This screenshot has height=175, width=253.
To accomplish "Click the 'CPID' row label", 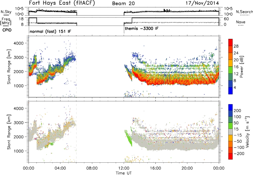I will click(x=7, y=30).
